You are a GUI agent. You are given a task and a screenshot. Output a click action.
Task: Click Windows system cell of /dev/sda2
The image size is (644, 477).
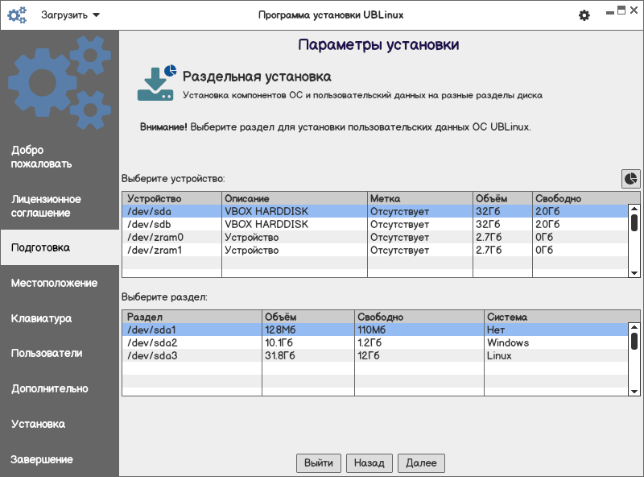point(508,343)
